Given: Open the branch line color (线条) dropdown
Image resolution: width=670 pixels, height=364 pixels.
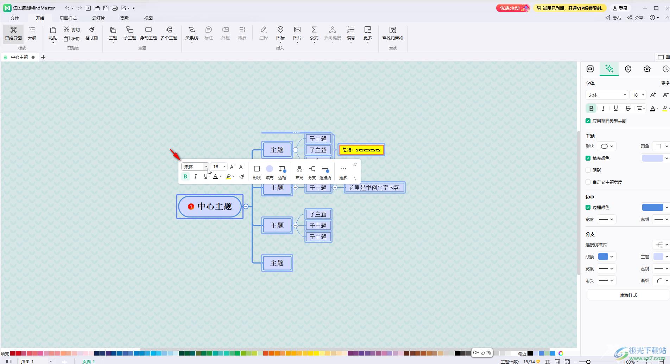Looking at the screenshot, I should point(607,256).
